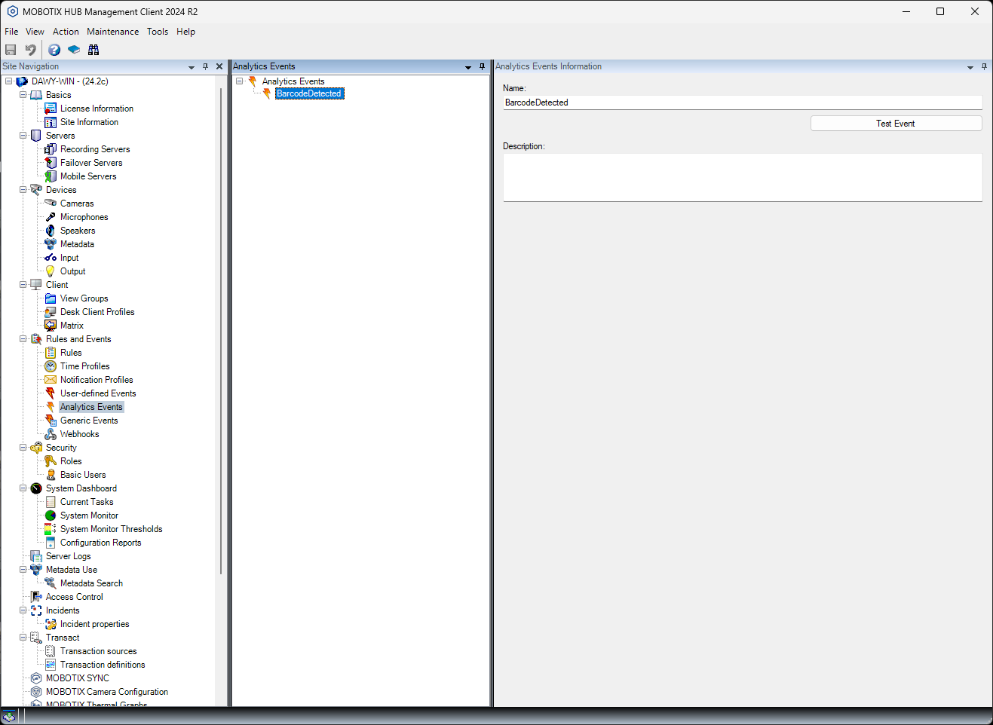Click the Input device icon

click(51, 258)
